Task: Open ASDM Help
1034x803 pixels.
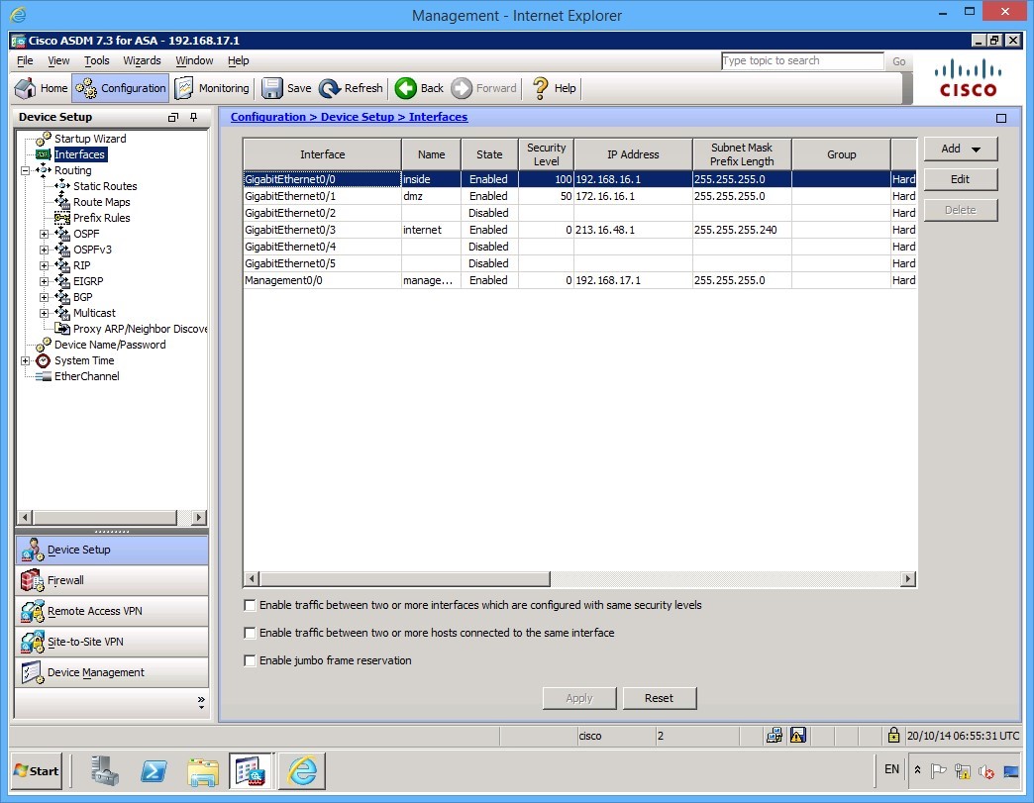Action: coord(554,88)
